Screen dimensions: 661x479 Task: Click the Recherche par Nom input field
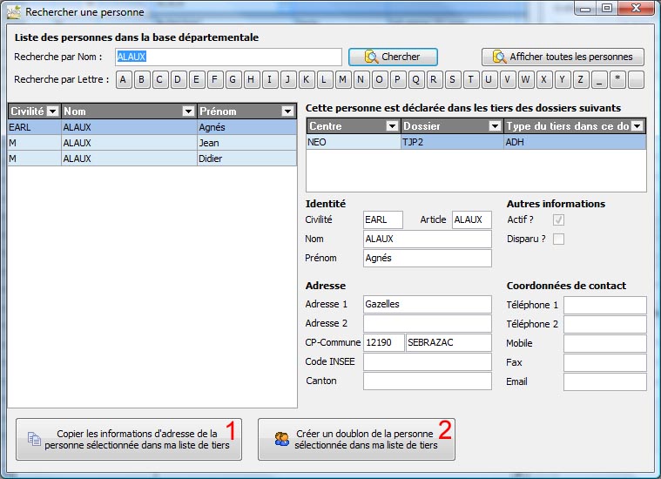click(228, 57)
